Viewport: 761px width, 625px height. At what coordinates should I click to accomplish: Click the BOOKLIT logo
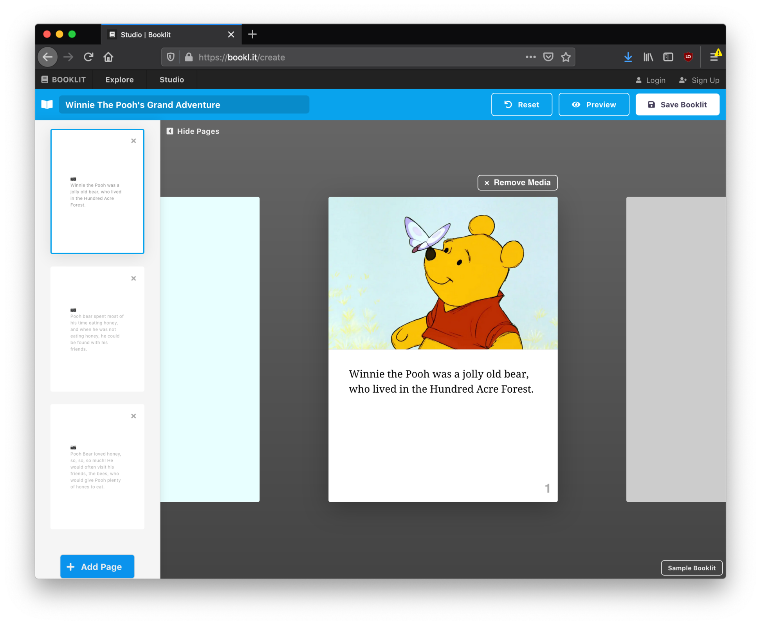pos(63,80)
